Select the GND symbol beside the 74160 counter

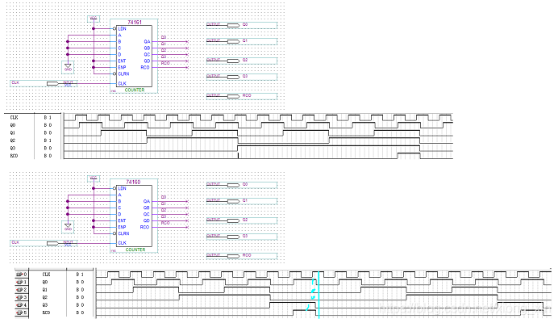68,227
